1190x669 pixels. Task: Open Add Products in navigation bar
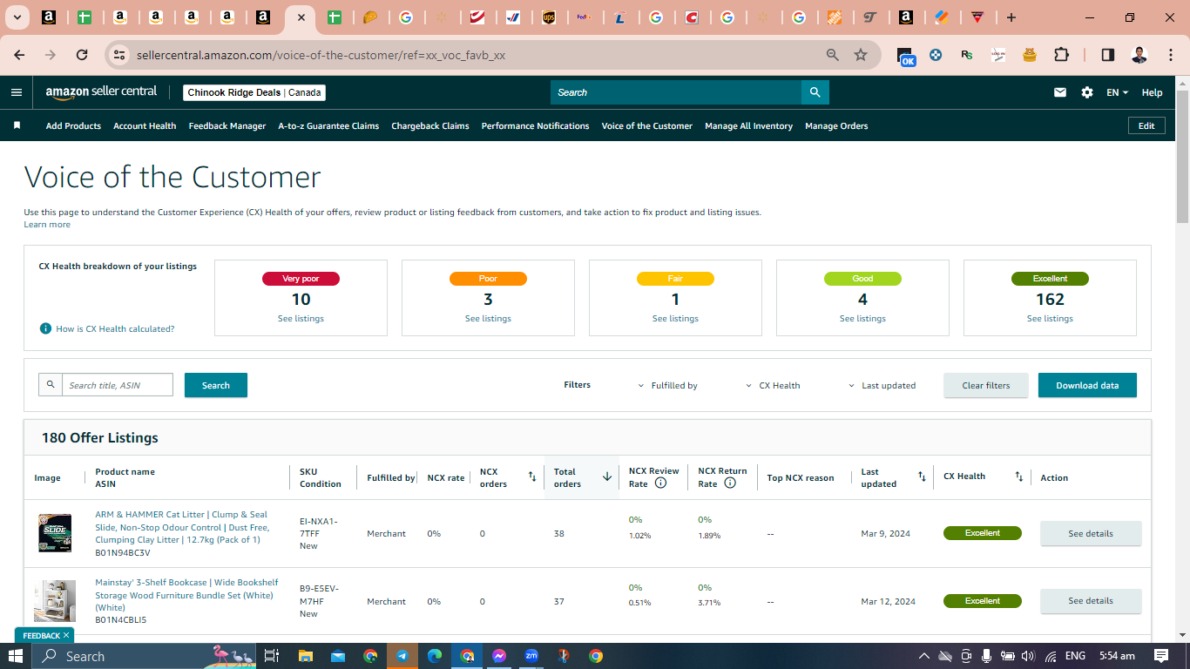(x=73, y=125)
